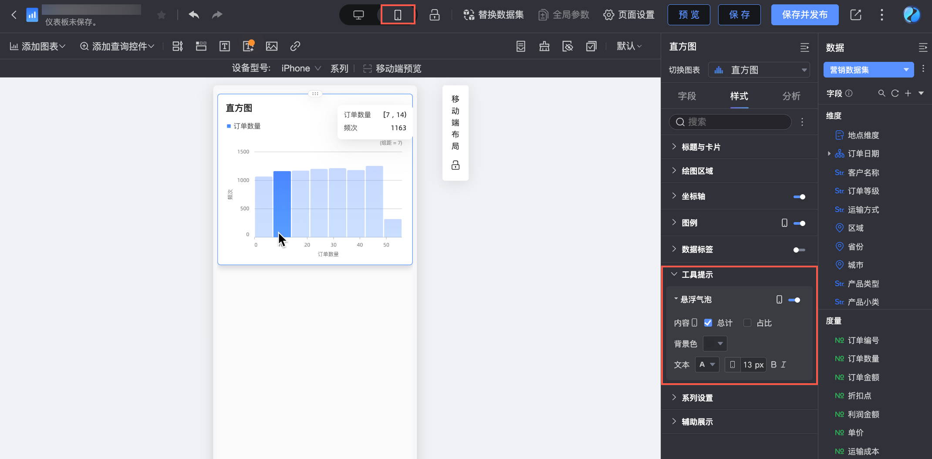Open the tooltip 背景色 color picker
Screen dimensions: 932x459
[x=715, y=344]
